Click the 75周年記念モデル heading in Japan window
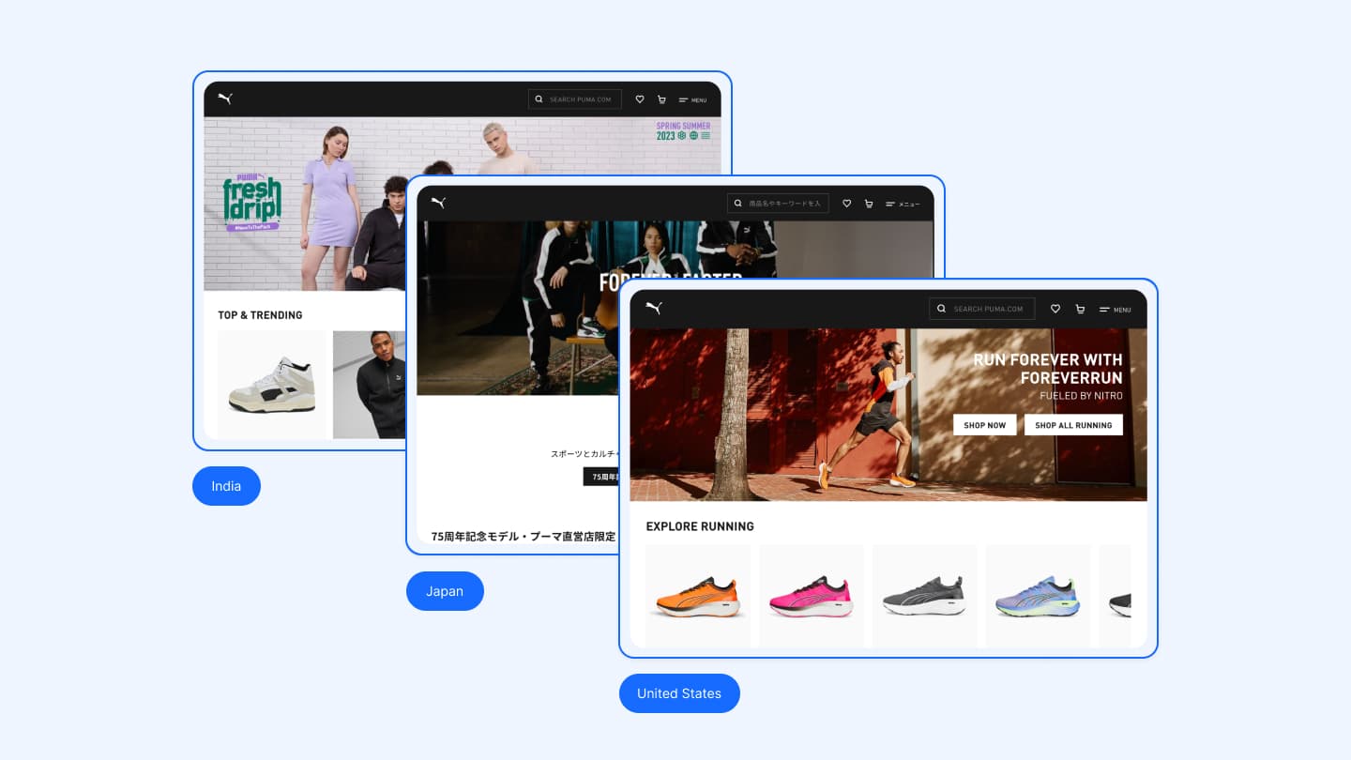The image size is (1351, 760). click(523, 537)
